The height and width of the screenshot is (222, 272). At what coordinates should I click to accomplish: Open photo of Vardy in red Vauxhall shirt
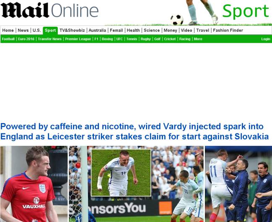34,184
